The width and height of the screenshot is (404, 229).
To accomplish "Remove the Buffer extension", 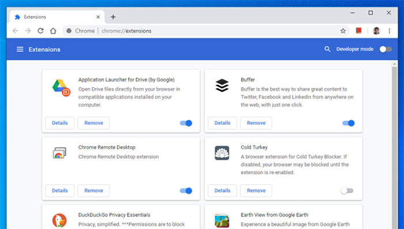I will [256, 123].
